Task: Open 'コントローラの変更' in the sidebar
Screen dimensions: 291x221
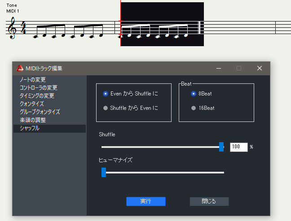Action: pyautogui.click(x=39, y=88)
